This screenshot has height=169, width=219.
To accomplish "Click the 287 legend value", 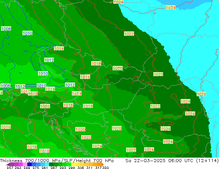I will (54, 168).
